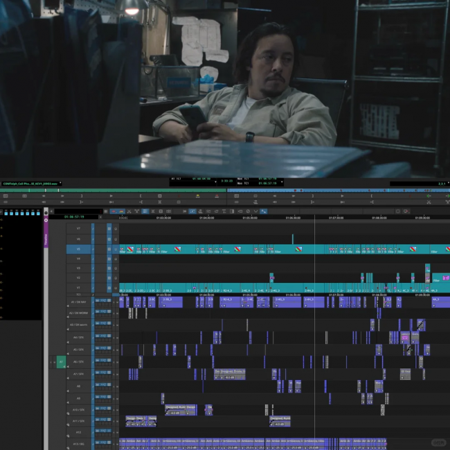Click the timeline timecode 01:06:57:19 field
450x450 pixels.
[74, 217]
